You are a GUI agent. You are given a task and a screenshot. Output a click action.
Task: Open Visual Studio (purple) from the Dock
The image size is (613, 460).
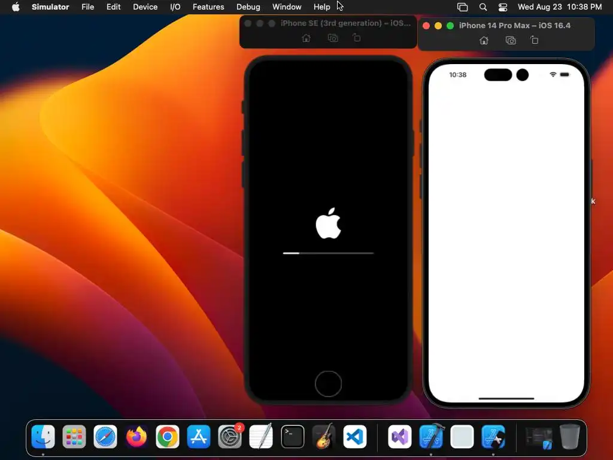(x=399, y=436)
